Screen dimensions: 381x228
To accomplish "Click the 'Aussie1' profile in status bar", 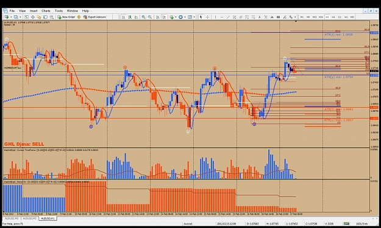I will tap(188, 224).
